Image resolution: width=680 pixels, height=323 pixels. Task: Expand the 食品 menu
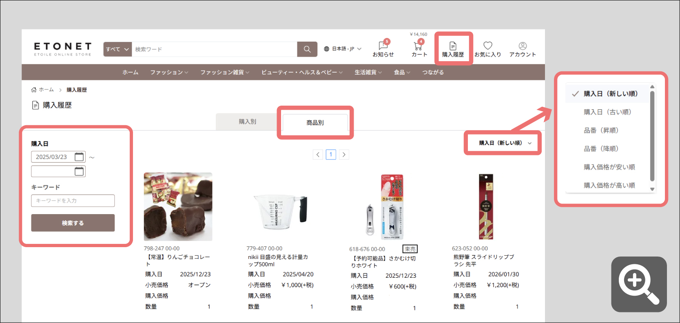point(402,72)
